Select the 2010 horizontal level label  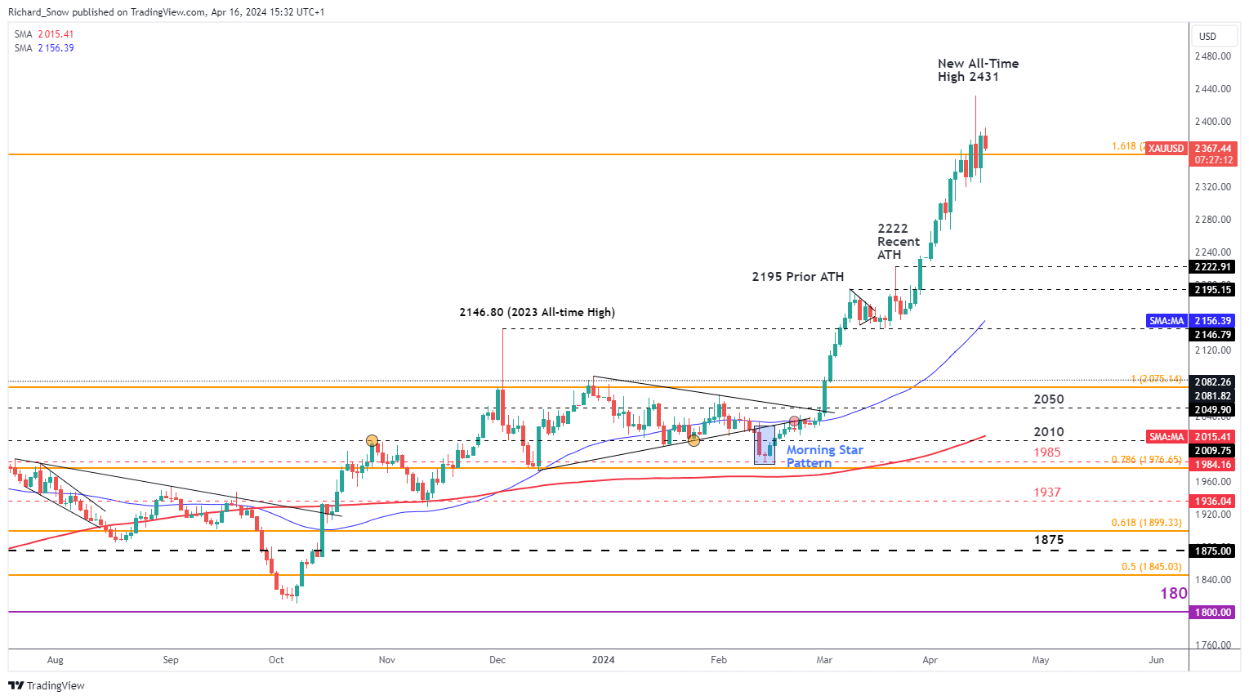pos(1049,432)
